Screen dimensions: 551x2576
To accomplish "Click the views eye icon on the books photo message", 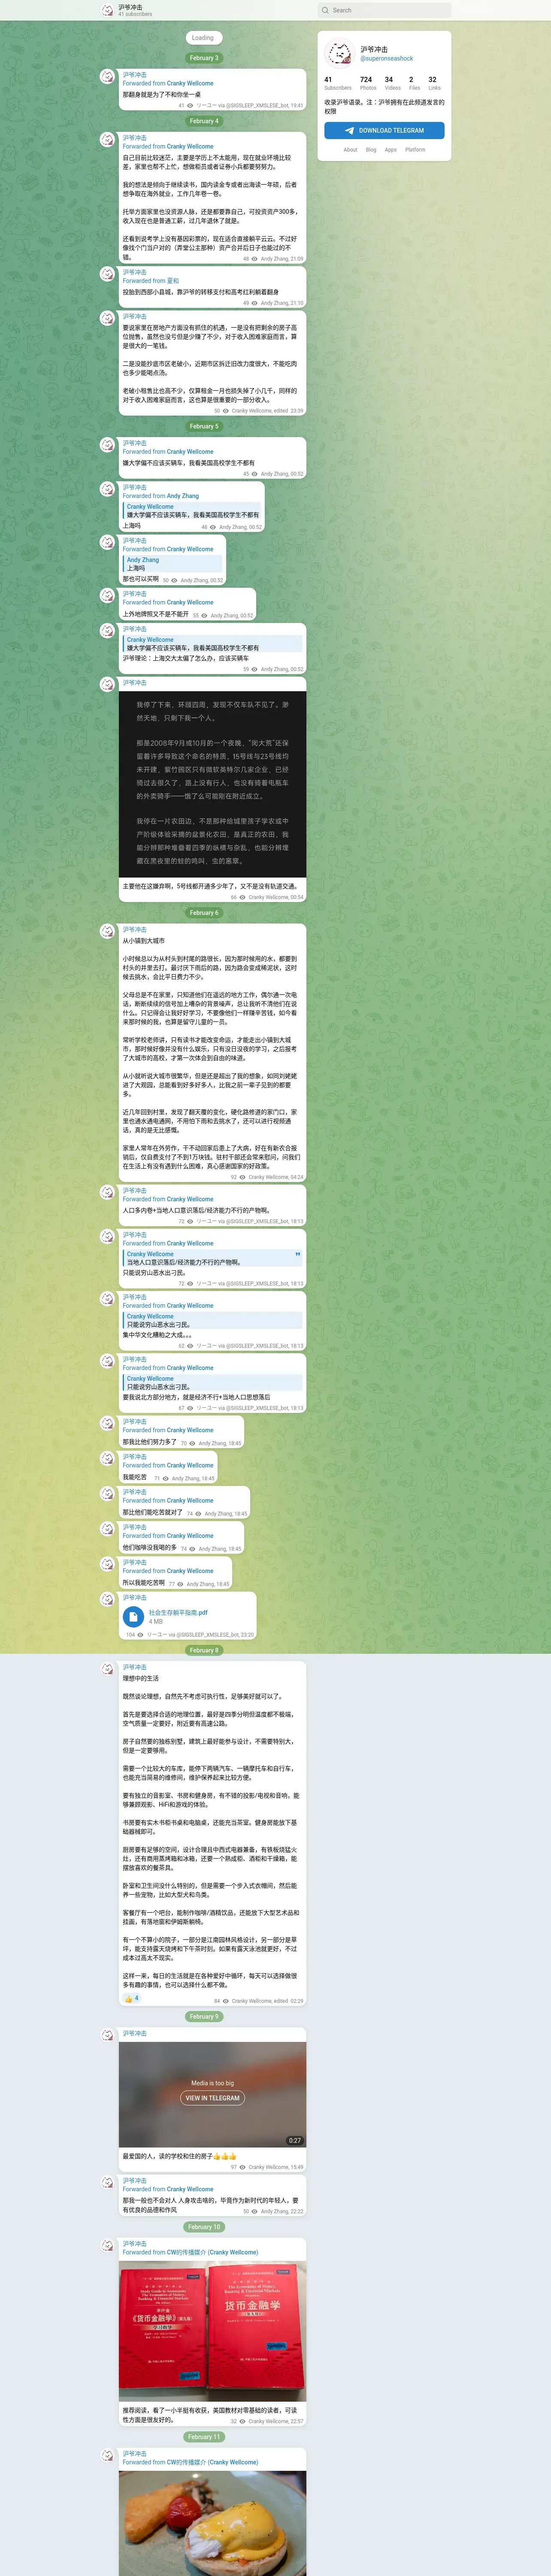I will click(243, 2421).
